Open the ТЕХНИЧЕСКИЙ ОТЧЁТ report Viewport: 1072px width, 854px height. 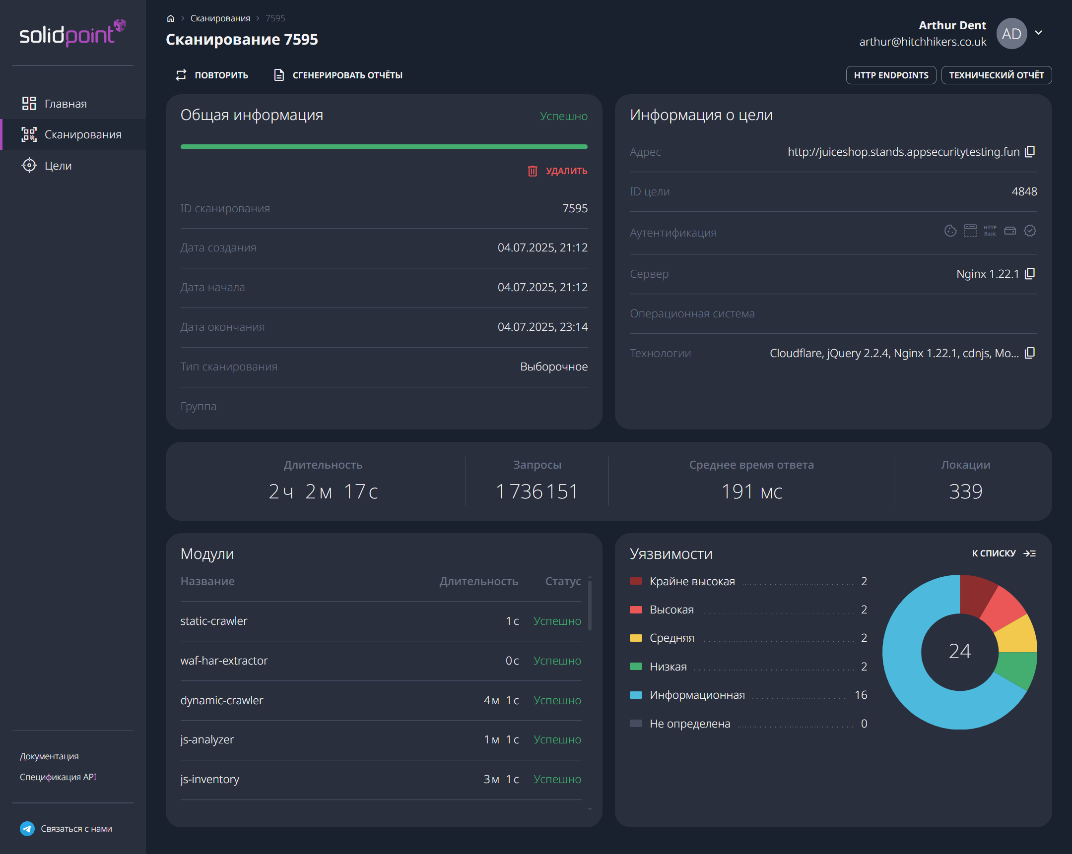(996, 75)
